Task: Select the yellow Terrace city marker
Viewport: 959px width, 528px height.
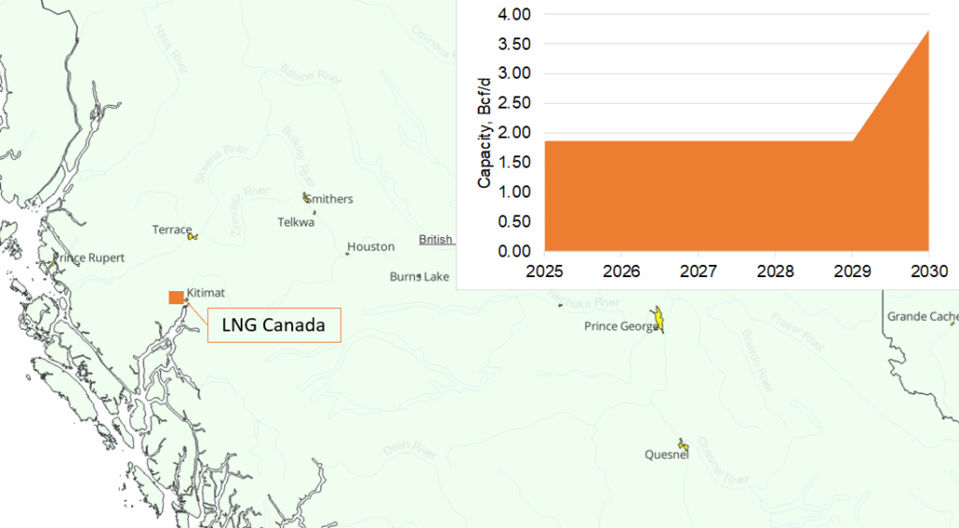Action: point(192,237)
